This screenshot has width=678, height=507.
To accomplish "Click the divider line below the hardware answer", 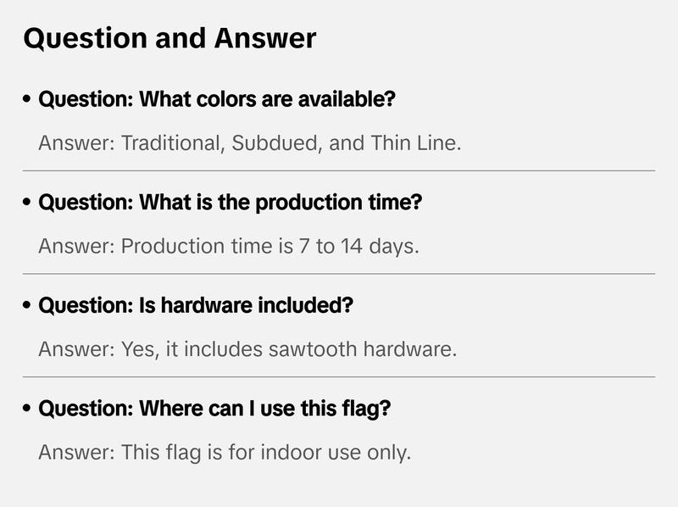I will [x=339, y=376].
